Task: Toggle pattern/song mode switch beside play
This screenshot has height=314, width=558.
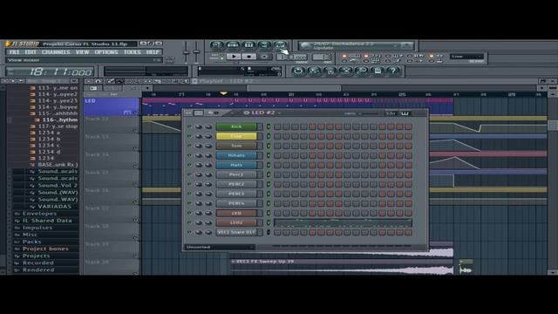Action: (x=221, y=57)
